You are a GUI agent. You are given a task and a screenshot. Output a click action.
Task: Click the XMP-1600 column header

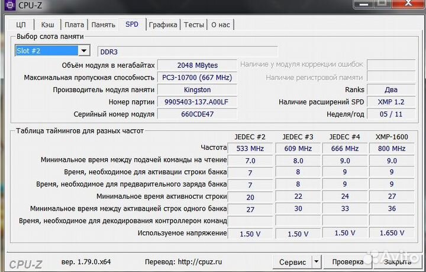point(392,137)
